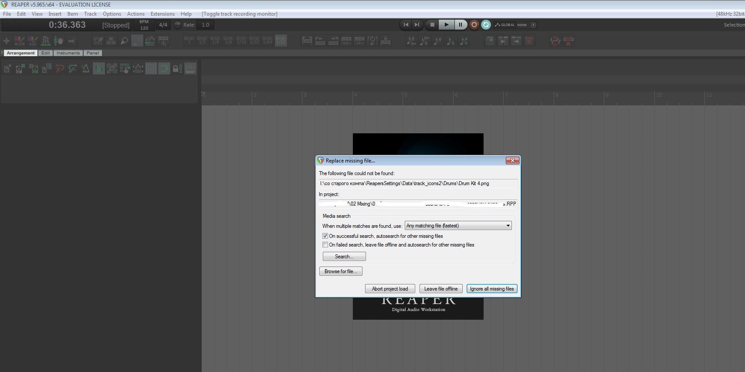The width and height of the screenshot is (745, 372).
Task: Open the Actions menu
Action: 135,14
